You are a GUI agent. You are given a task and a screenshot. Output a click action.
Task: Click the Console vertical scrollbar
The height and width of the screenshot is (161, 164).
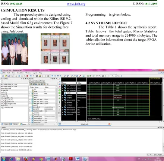(x=163, y=141)
